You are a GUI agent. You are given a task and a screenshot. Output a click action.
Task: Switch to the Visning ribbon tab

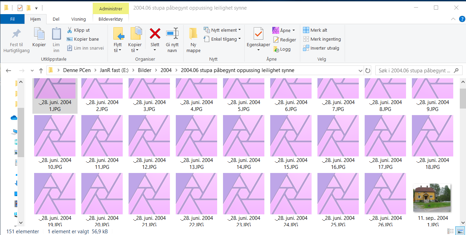[x=79, y=19]
